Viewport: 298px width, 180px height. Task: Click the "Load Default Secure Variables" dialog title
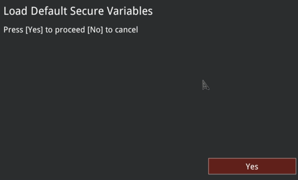(x=78, y=11)
